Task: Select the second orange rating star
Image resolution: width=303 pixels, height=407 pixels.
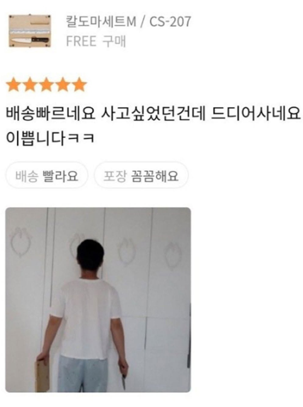Action: pos(30,84)
